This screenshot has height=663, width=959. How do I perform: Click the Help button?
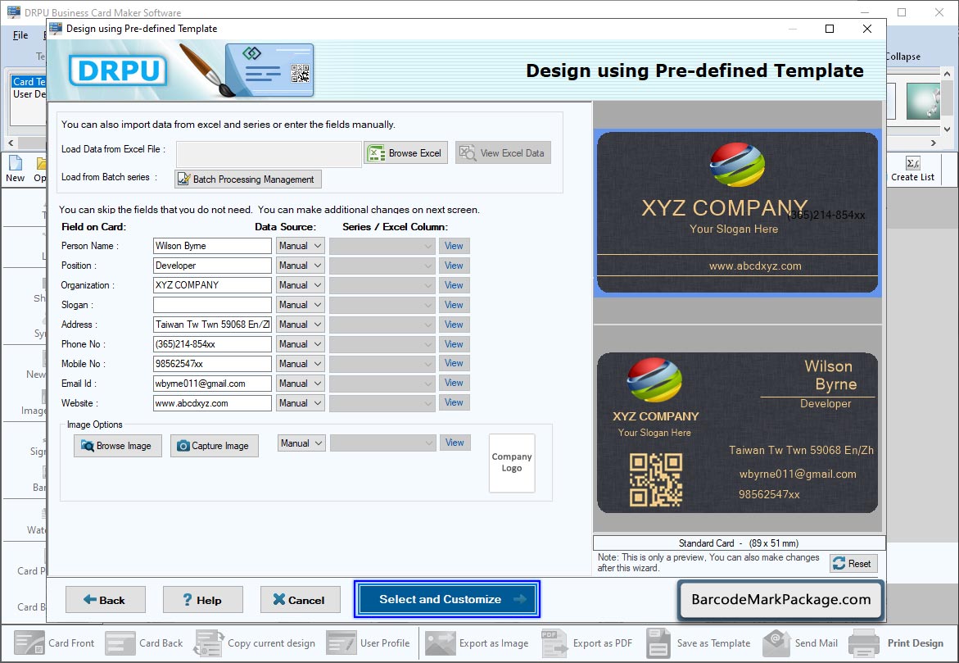point(202,600)
